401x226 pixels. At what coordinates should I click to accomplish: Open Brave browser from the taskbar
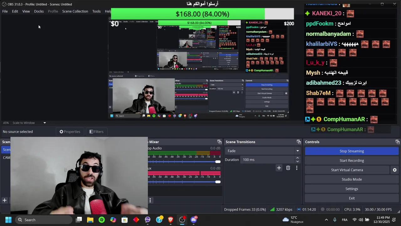(170, 220)
